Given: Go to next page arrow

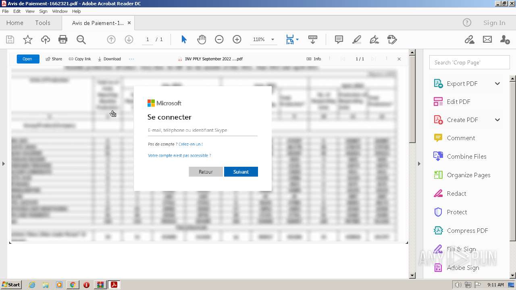Looking at the screenshot, I should point(129,39).
